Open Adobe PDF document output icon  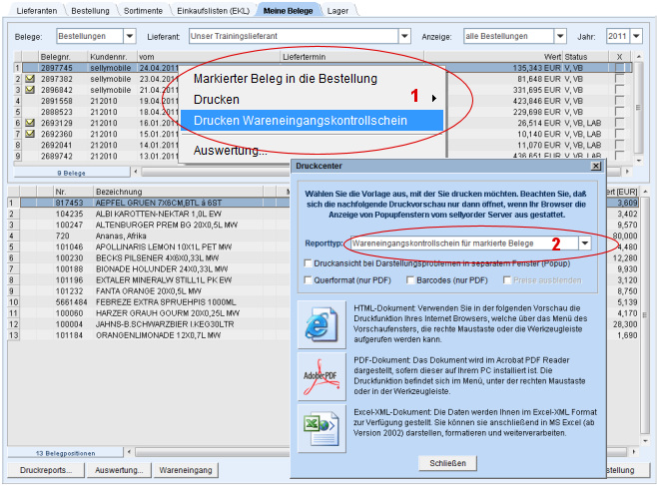point(322,376)
